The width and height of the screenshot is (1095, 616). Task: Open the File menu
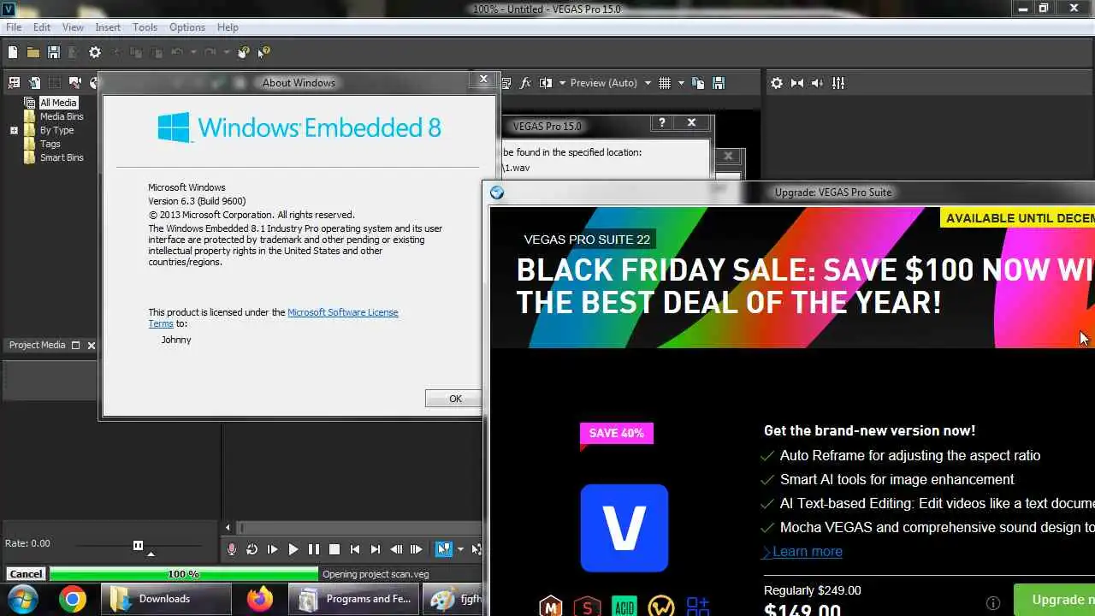[14, 27]
